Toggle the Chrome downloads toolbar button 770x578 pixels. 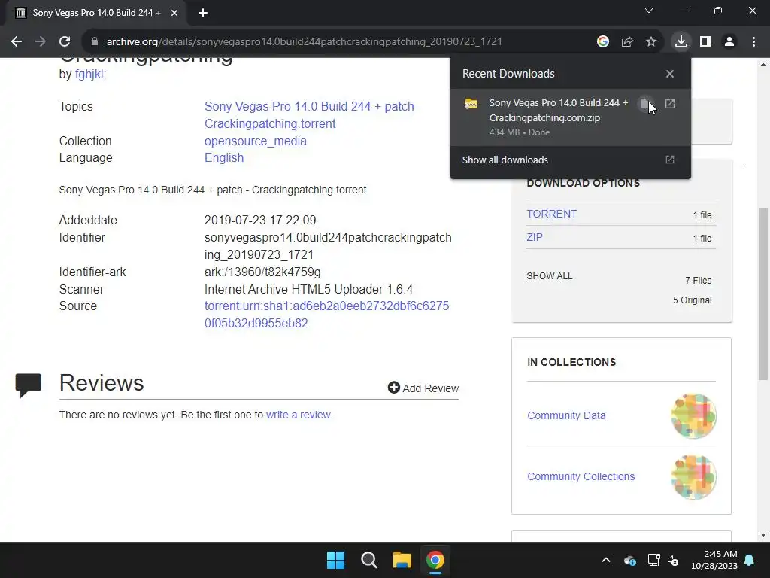coord(681,42)
